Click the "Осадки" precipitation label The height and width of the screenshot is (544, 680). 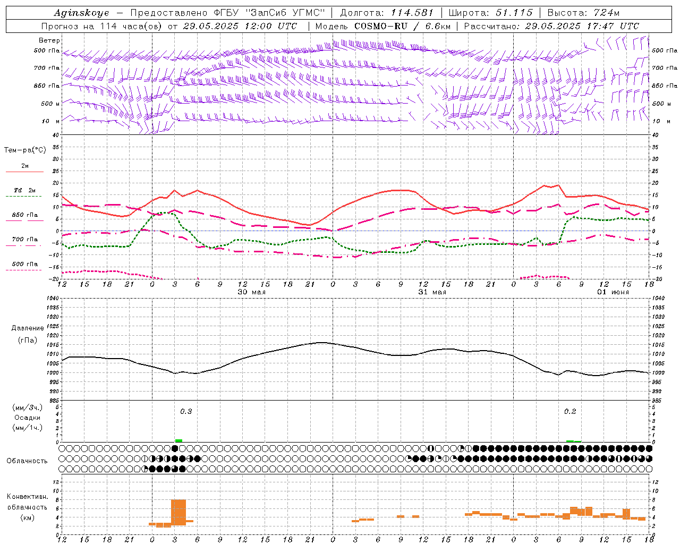point(28,418)
